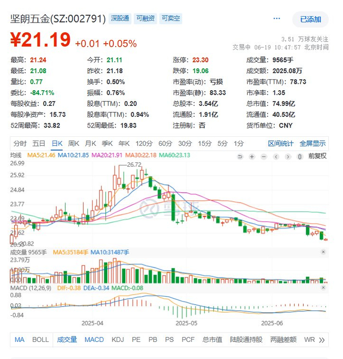Viewport: 343px width, 359px height.
Task: Click the MA60:23.13 legend label
Action: tap(174, 155)
